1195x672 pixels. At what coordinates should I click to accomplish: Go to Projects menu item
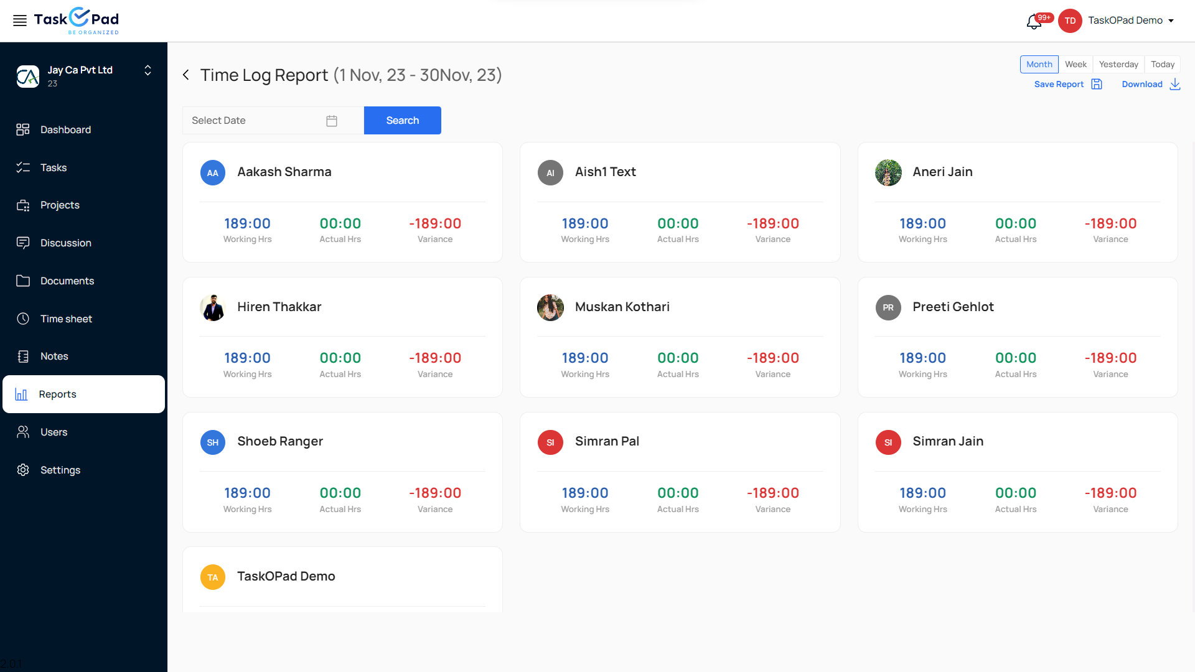[x=60, y=205]
